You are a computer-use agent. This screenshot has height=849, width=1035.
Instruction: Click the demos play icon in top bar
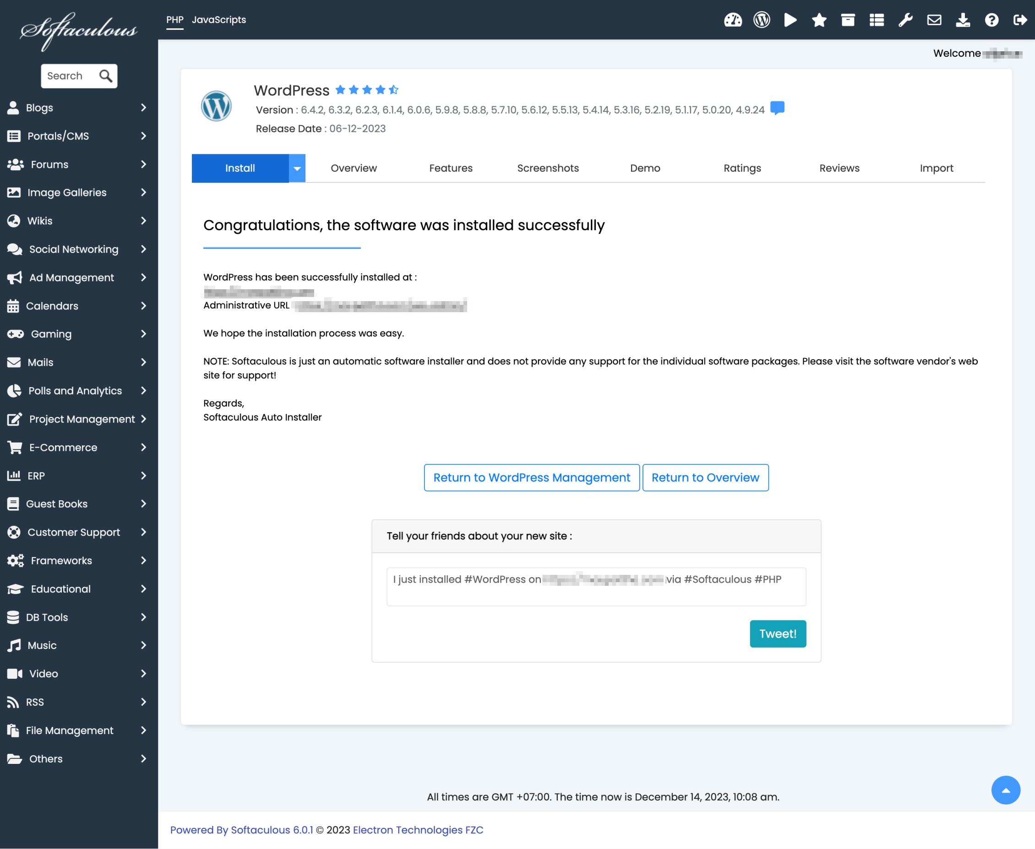(x=790, y=20)
